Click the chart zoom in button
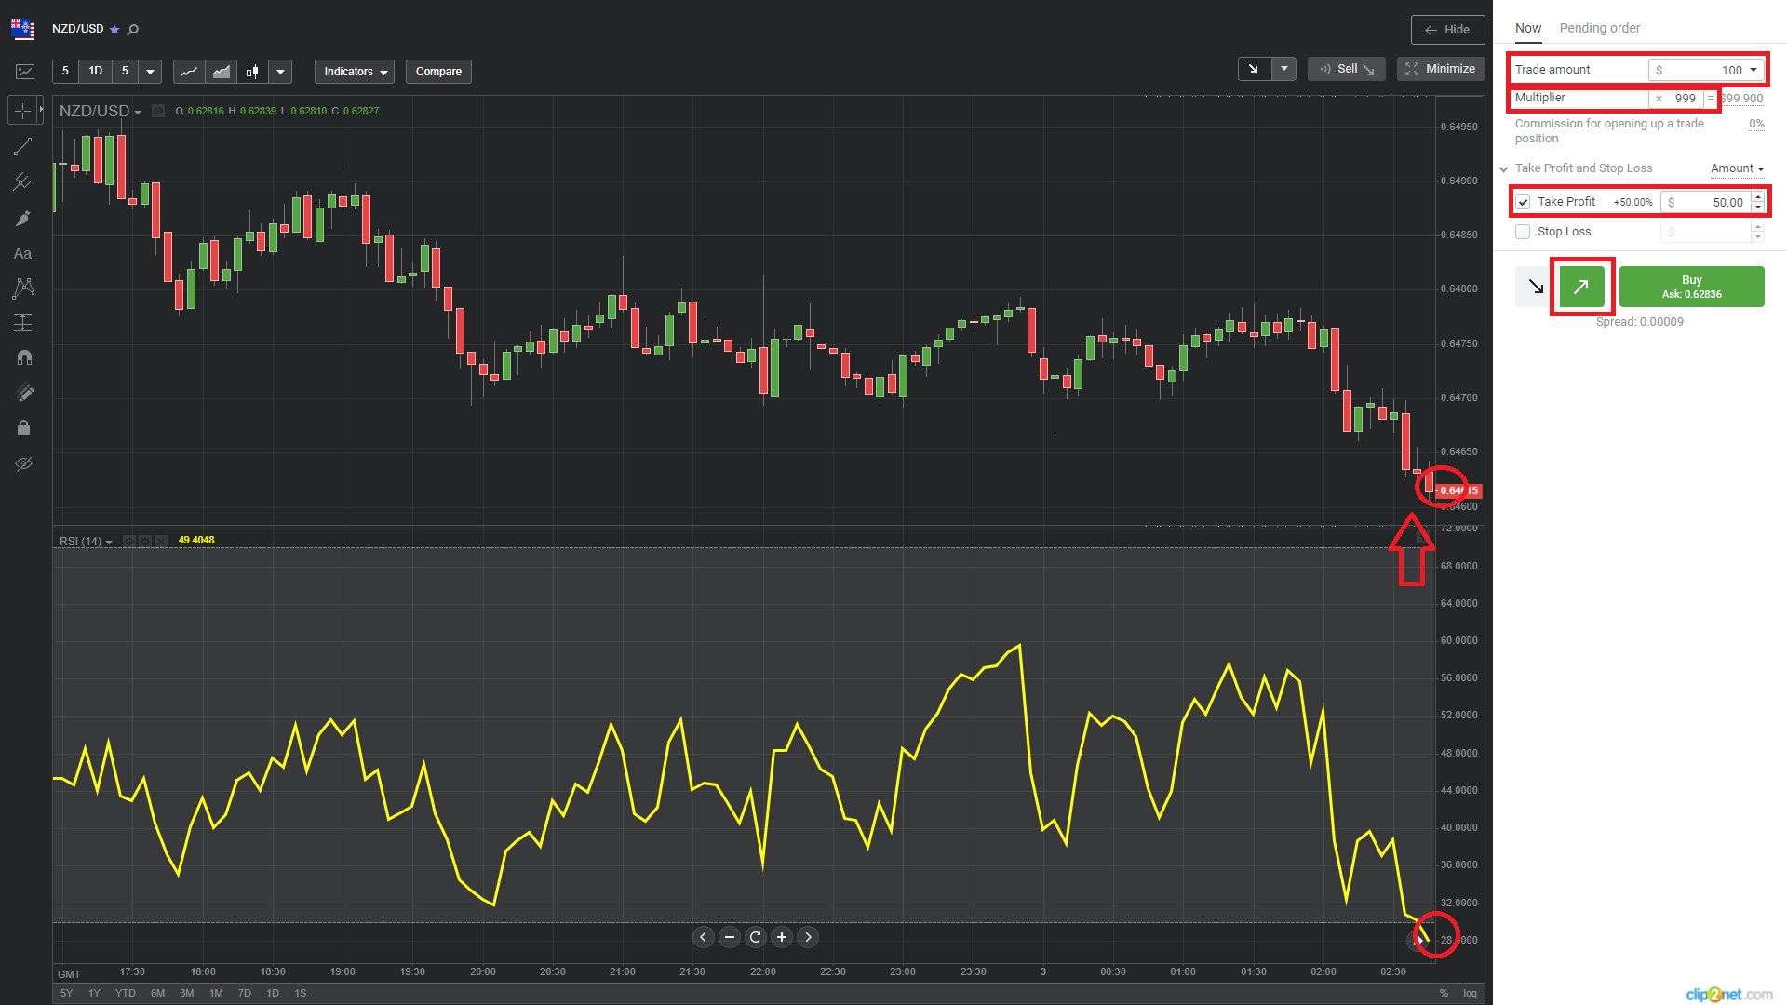The width and height of the screenshot is (1787, 1005). tap(782, 937)
